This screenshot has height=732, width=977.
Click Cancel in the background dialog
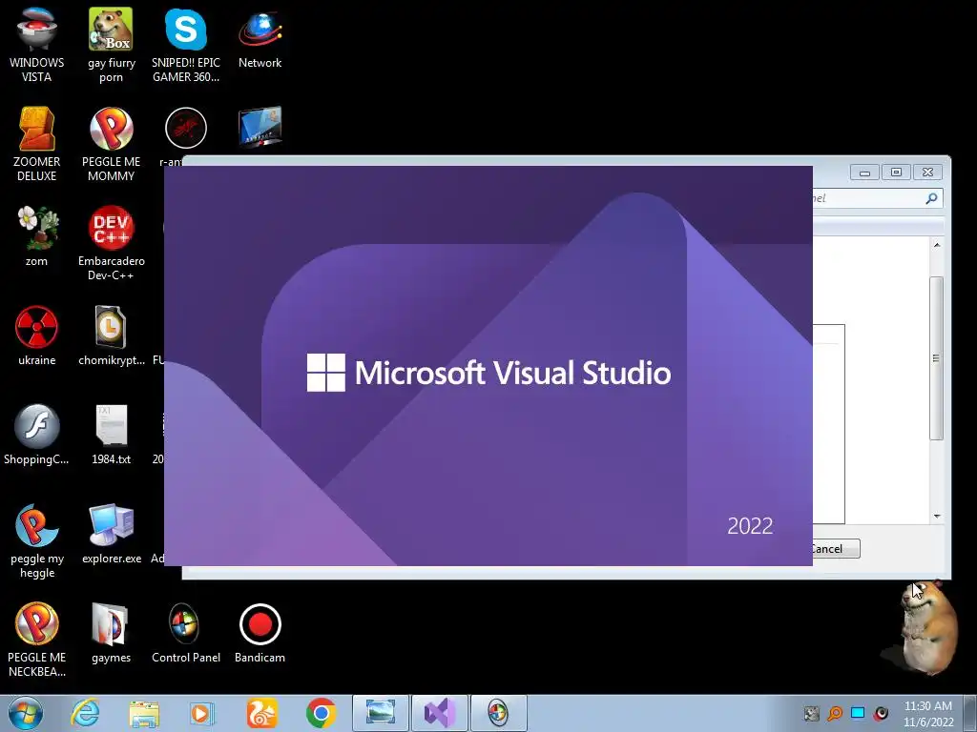pyautogui.click(x=835, y=548)
